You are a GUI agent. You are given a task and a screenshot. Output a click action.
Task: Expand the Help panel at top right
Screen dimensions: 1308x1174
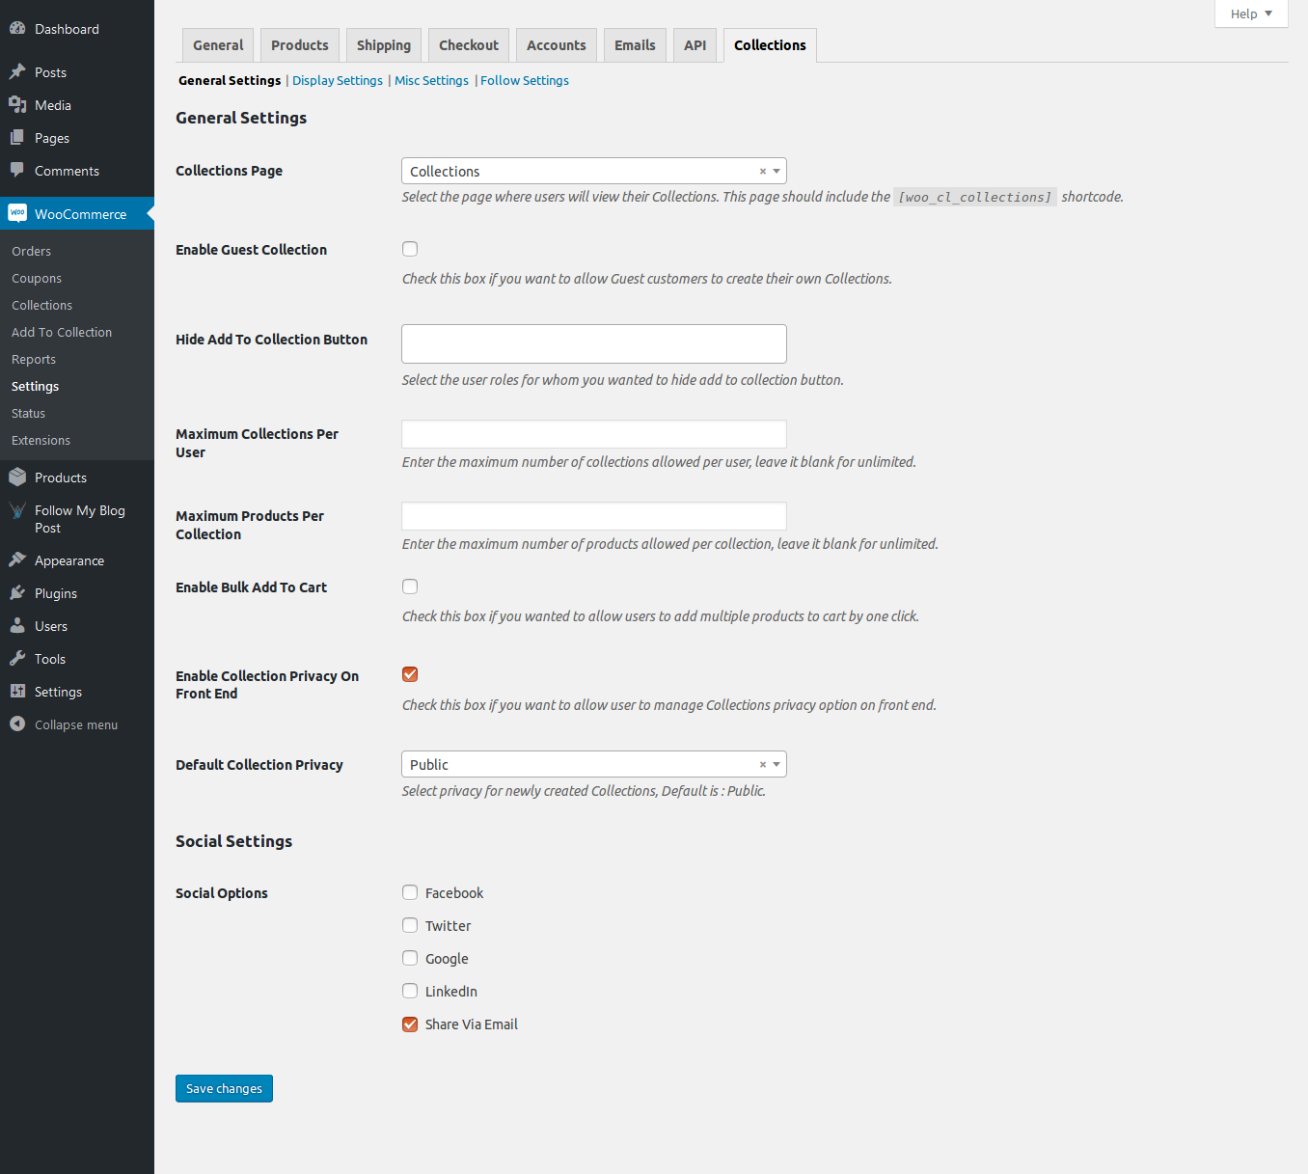point(1250,14)
